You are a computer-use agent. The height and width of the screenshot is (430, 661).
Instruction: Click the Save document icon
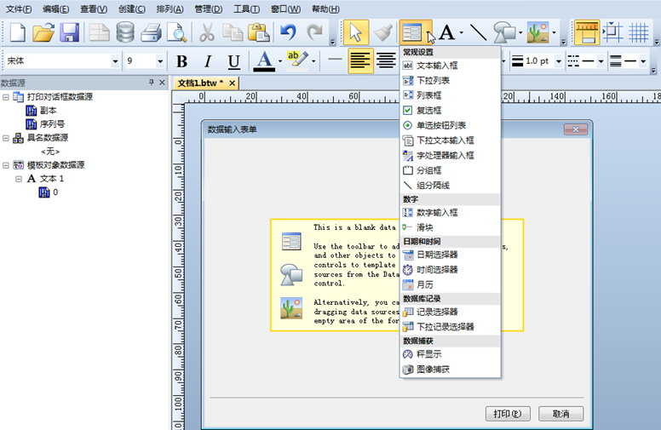point(70,33)
